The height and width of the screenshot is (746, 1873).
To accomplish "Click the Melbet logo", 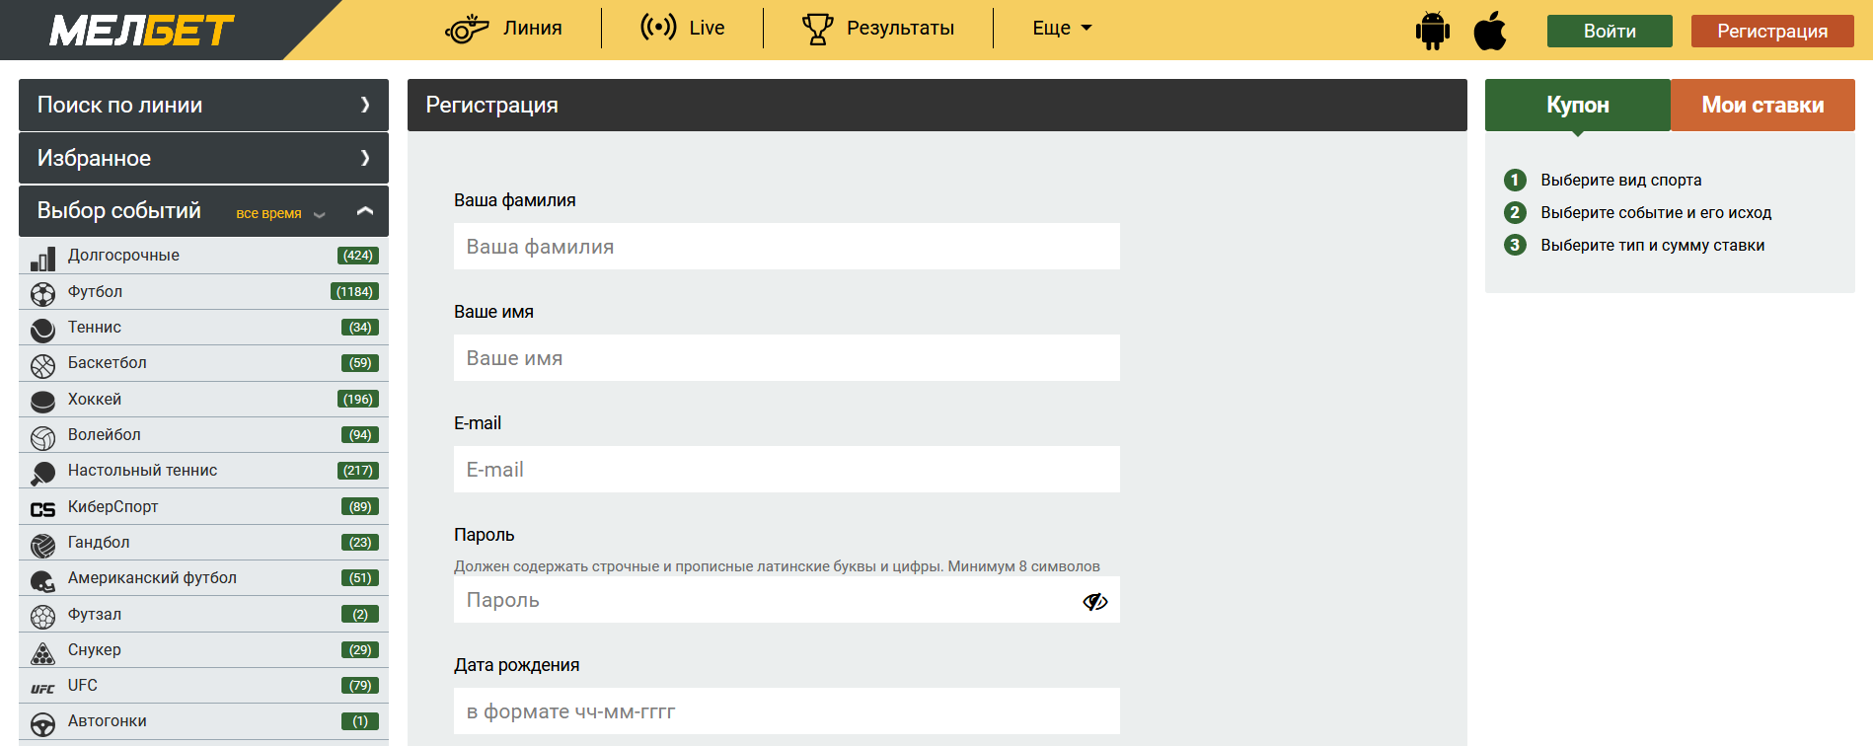I will coord(142,31).
